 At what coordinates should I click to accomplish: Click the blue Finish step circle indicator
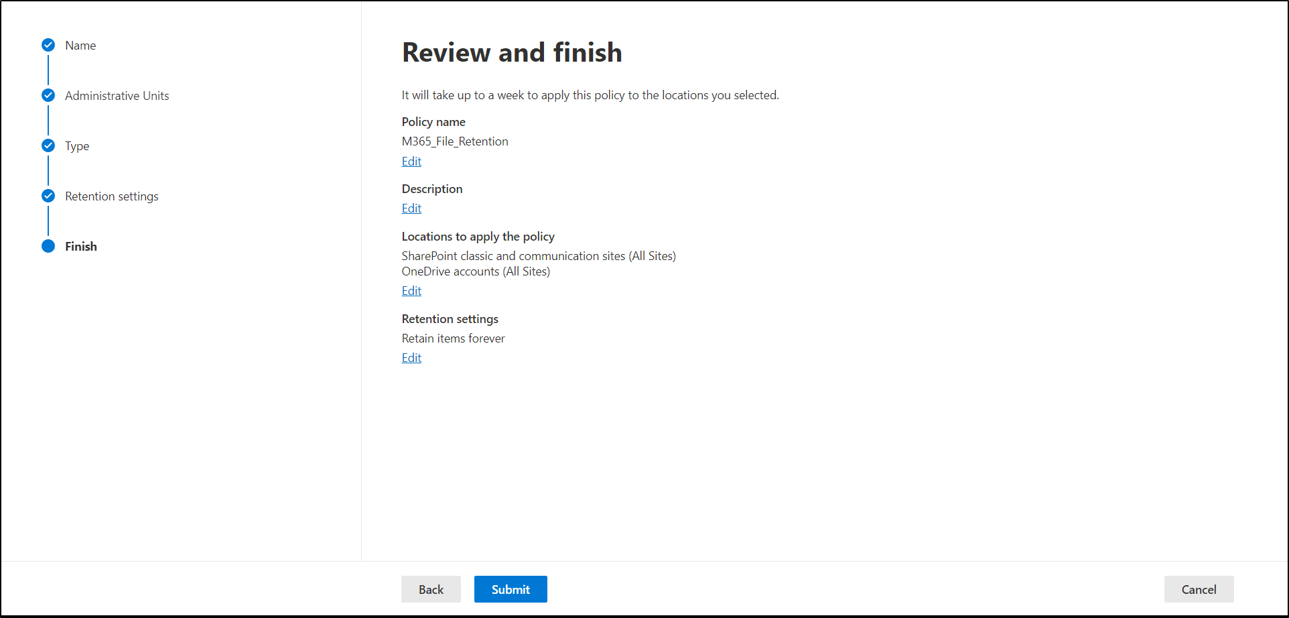(48, 246)
